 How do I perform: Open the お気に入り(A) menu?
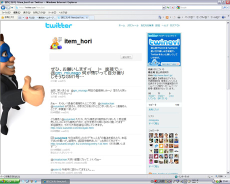point(39,12)
